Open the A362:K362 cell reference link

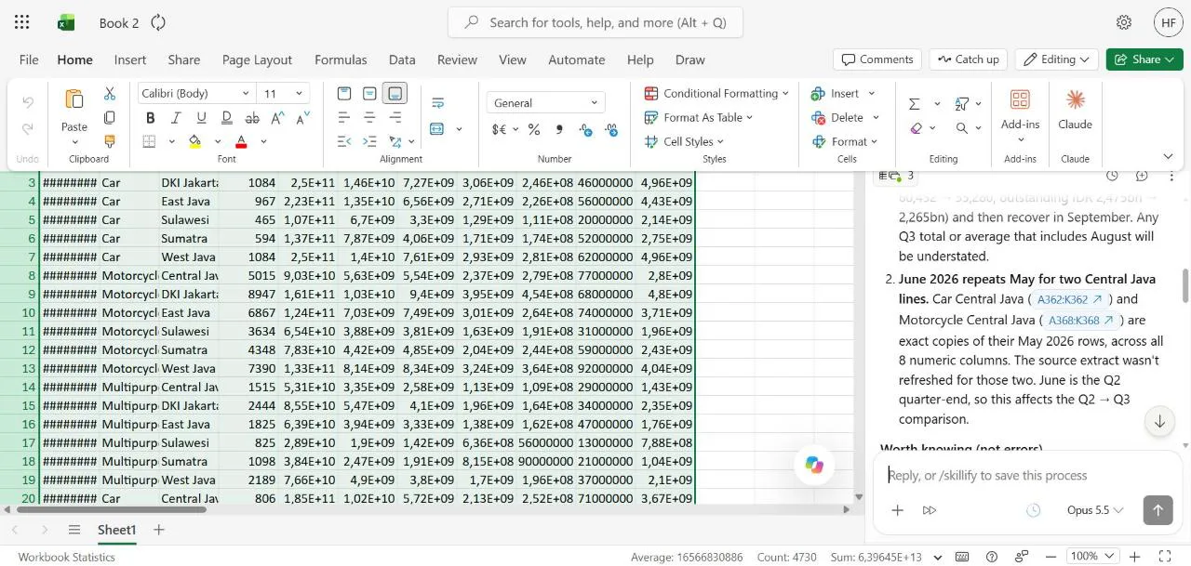[1069, 299]
